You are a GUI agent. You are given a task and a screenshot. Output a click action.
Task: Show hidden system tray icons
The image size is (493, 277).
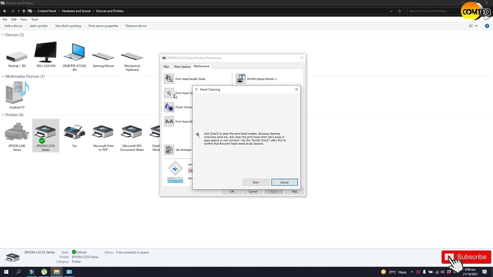(412, 272)
